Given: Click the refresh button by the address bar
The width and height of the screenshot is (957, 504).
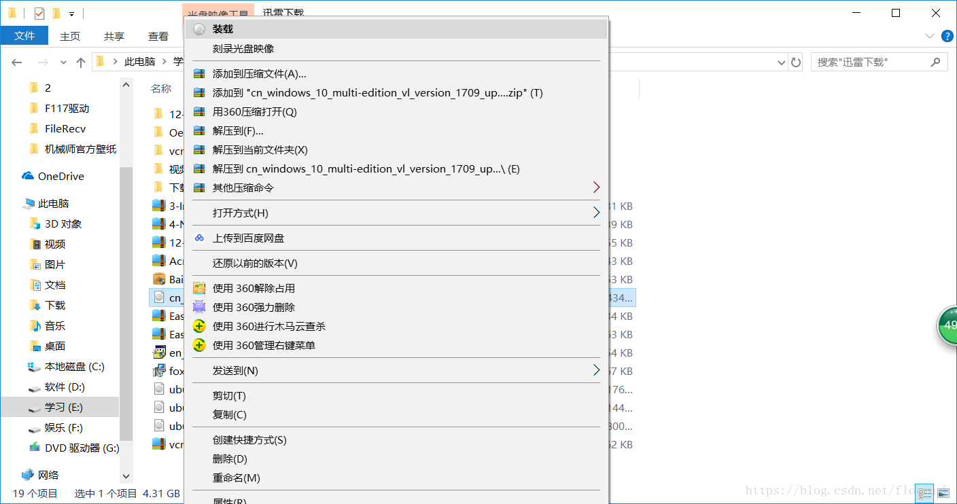Looking at the screenshot, I should coord(796,62).
